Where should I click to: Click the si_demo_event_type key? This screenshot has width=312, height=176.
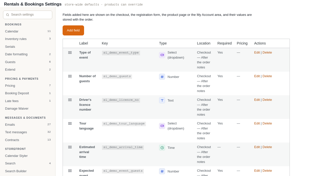pyautogui.click(x=121, y=53)
